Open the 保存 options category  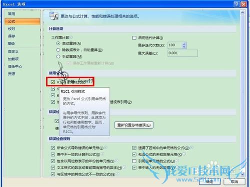11,36
